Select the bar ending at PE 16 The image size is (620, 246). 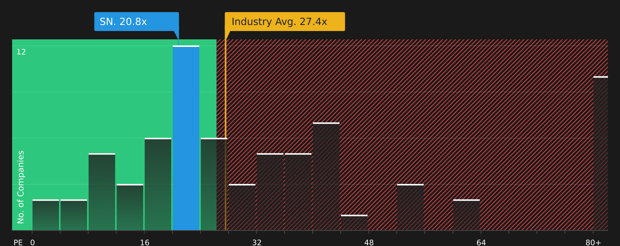click(130, 207)
